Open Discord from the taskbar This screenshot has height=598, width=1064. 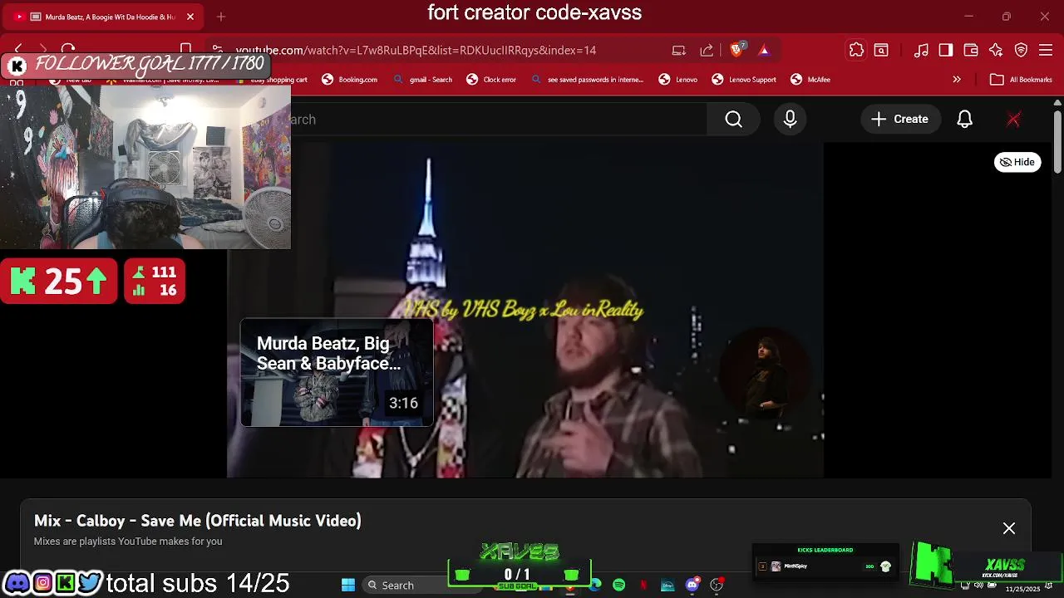(x=692, y=586)
